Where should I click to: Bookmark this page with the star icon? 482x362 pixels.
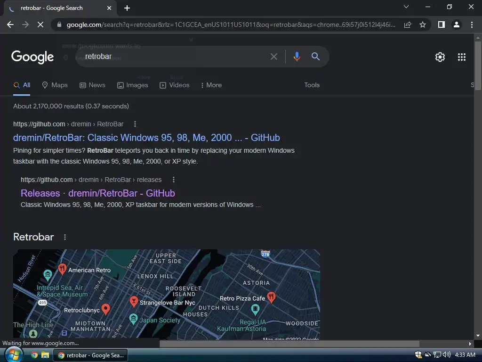point(423,25)
